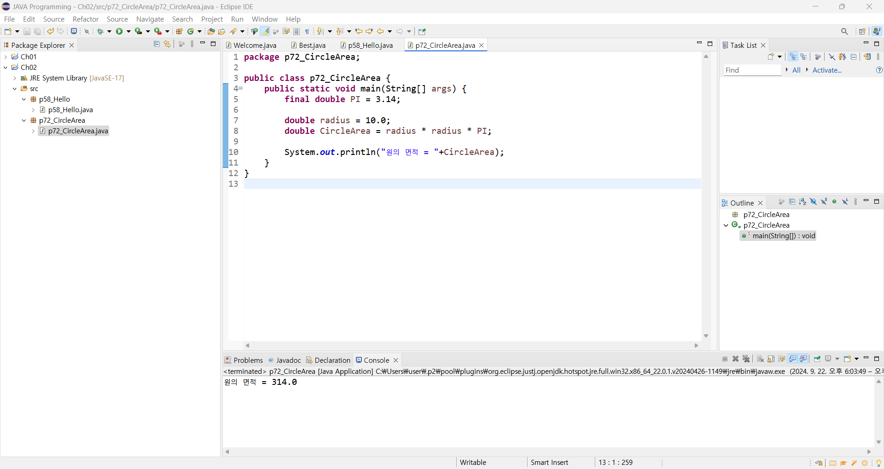Click Clear Console icon

[760, 359]
